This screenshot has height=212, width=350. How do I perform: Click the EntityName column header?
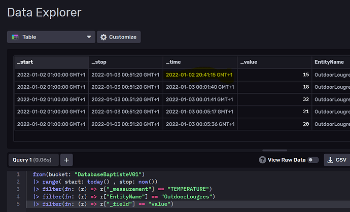pyautogui.click(x=331, y=62)
